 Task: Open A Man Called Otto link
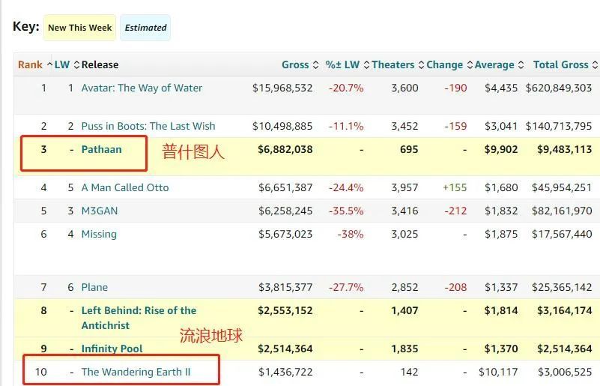tap(125, 187)
